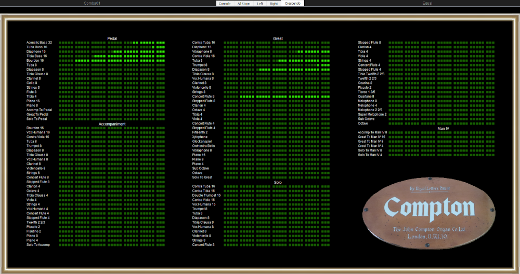Open the All Stops tab
Image resolution: width=520 pixels, height=274 pixels.
(x=244, y=3)
